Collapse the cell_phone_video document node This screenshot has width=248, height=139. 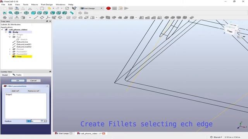(2, 30)
